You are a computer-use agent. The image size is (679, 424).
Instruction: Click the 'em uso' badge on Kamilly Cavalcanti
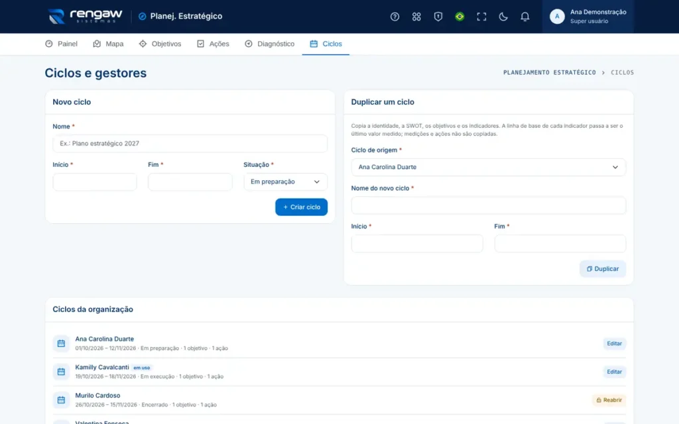(142, 368)
